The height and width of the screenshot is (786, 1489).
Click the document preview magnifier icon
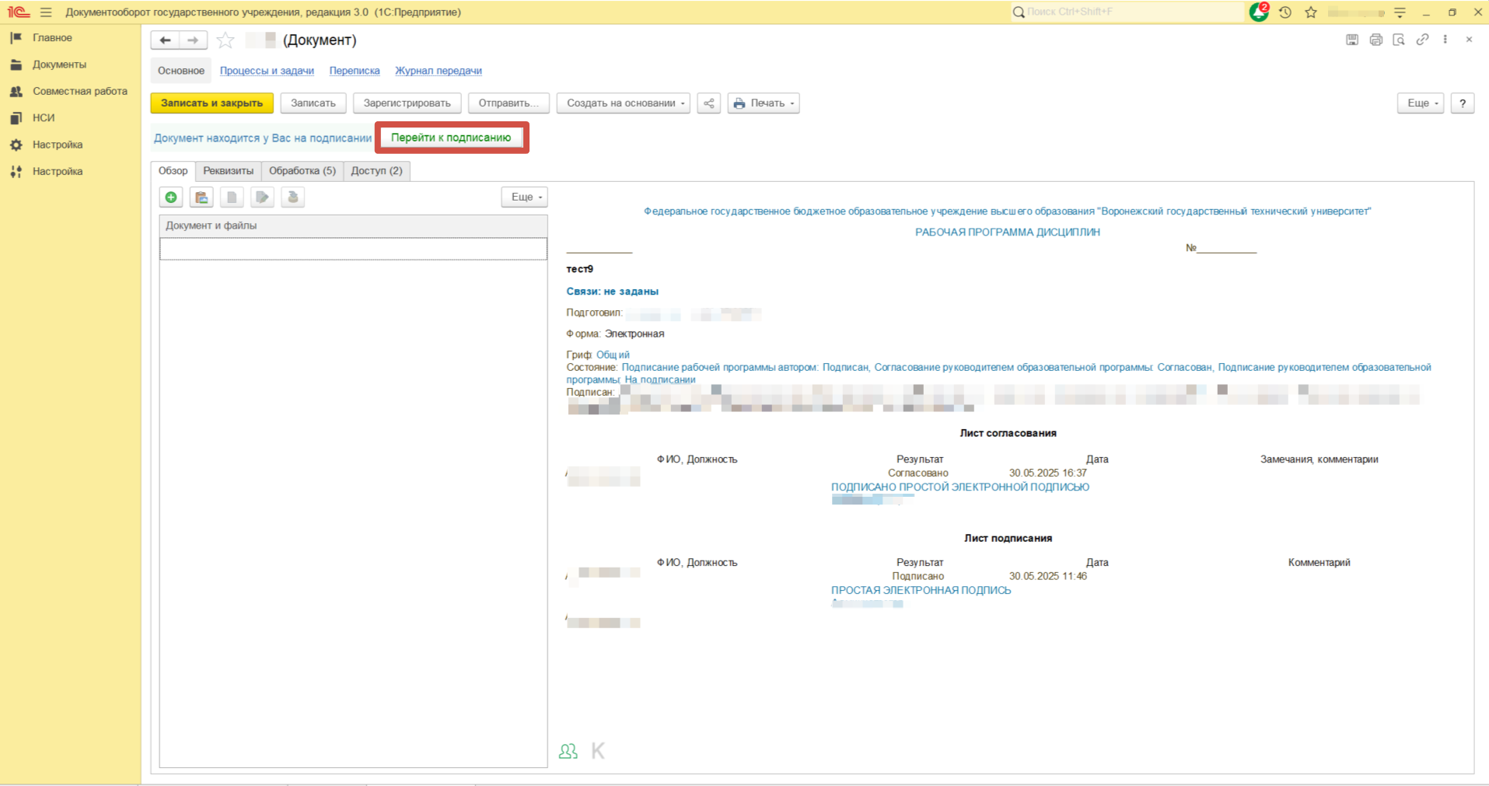click(1399, 40)
